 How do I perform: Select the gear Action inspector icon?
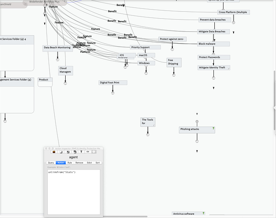pyautogui.click(x=94, y=152)
